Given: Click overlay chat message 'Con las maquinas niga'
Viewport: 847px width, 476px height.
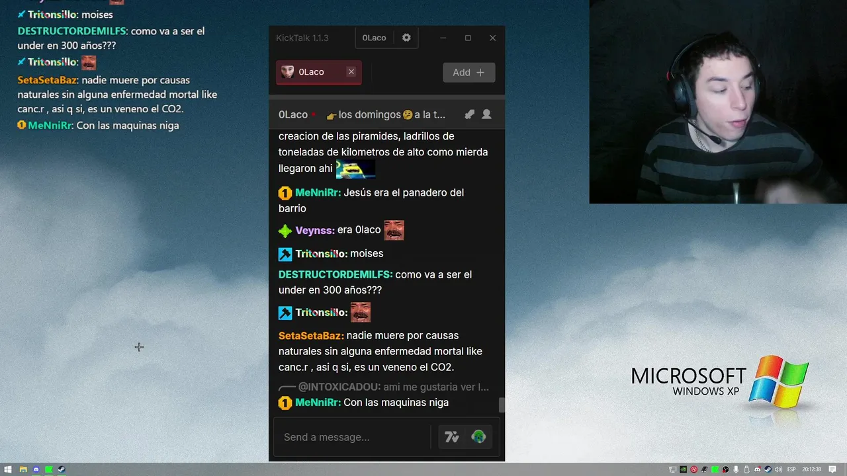Looking at the screenshot, I should coord(128,126).
